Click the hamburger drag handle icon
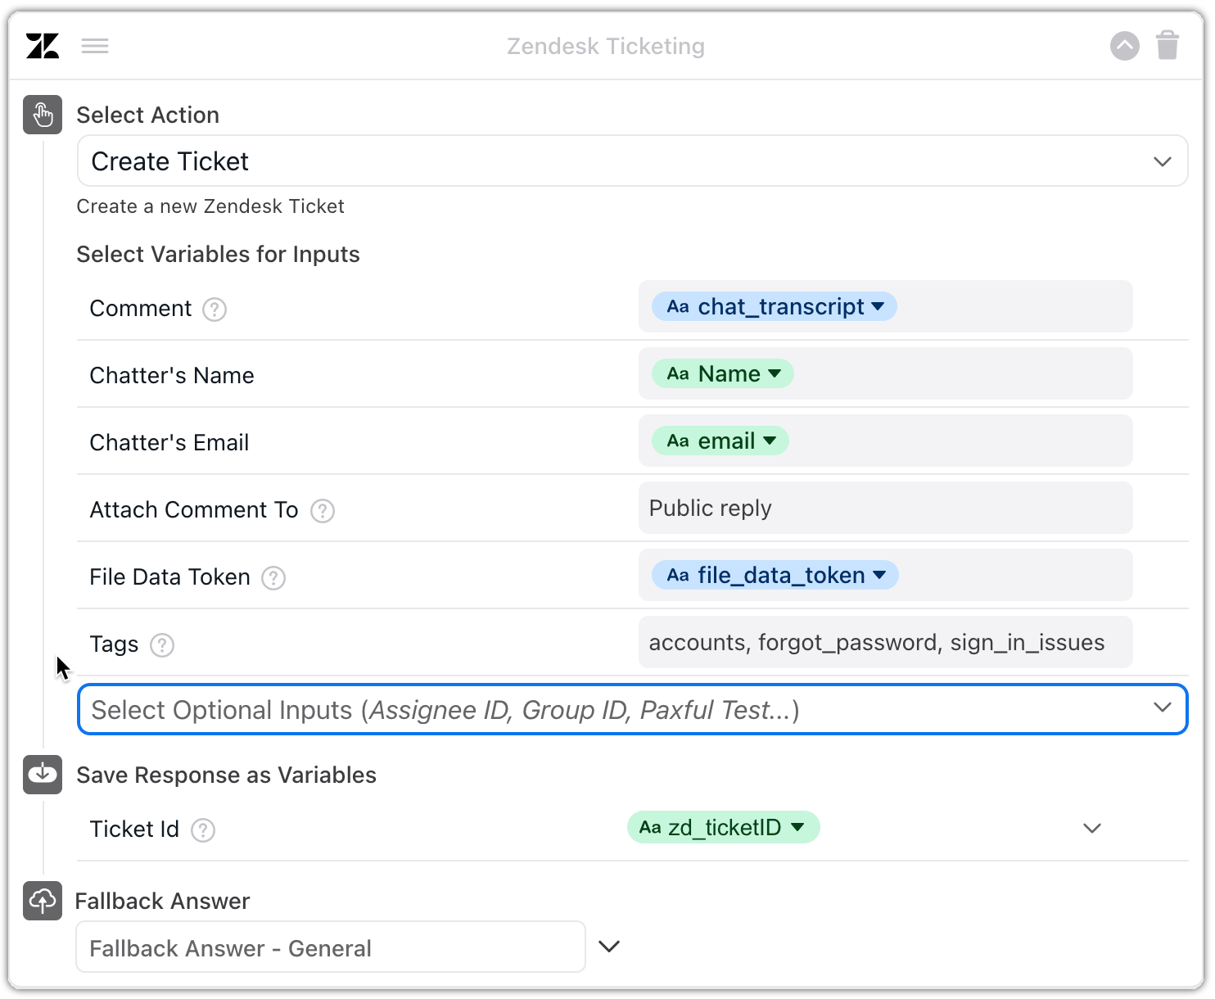 [95, 46]
